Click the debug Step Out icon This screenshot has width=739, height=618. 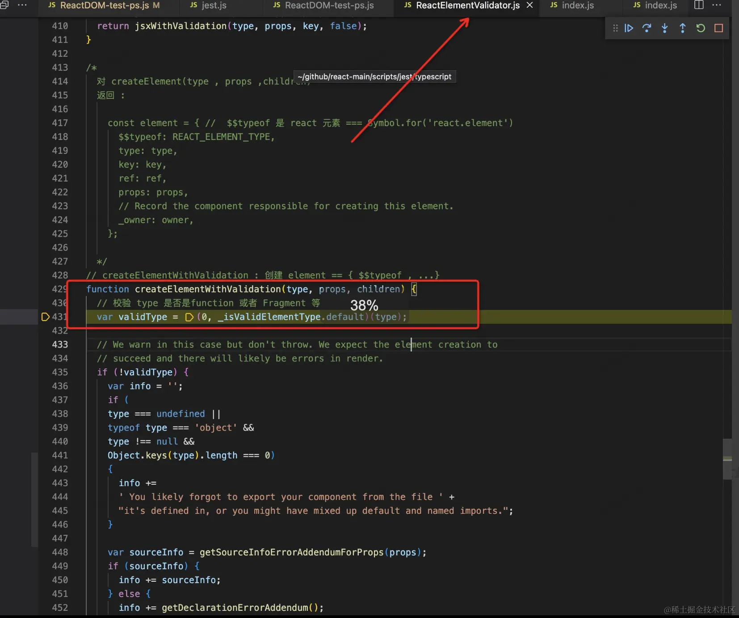682,28
